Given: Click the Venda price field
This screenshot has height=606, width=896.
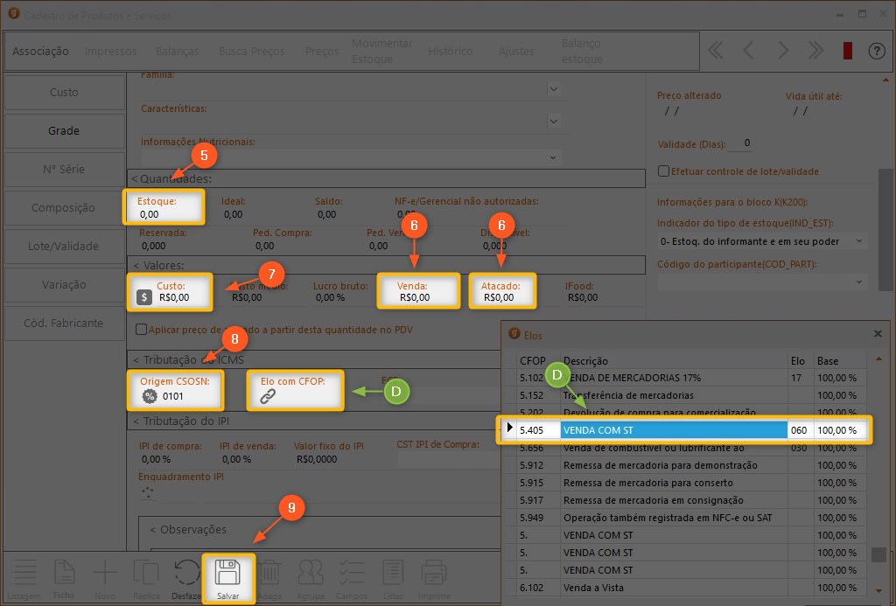Looking at the screenshot, I should click(417, 296).
